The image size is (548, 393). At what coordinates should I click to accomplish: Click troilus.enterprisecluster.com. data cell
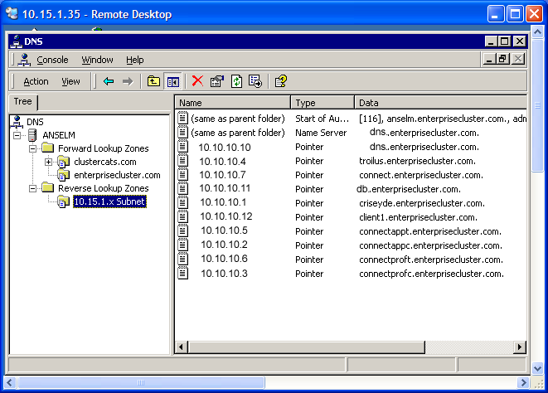tap(417, 161)
